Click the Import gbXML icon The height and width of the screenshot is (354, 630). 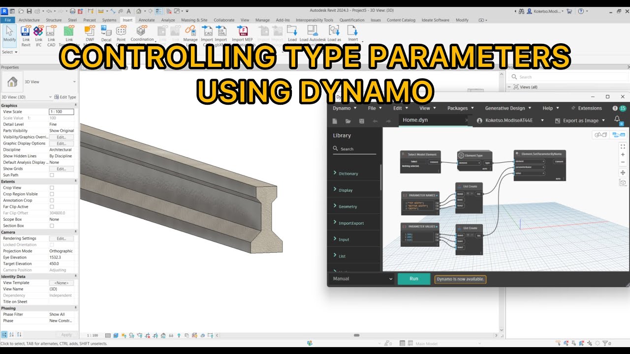tap(221, 31)
